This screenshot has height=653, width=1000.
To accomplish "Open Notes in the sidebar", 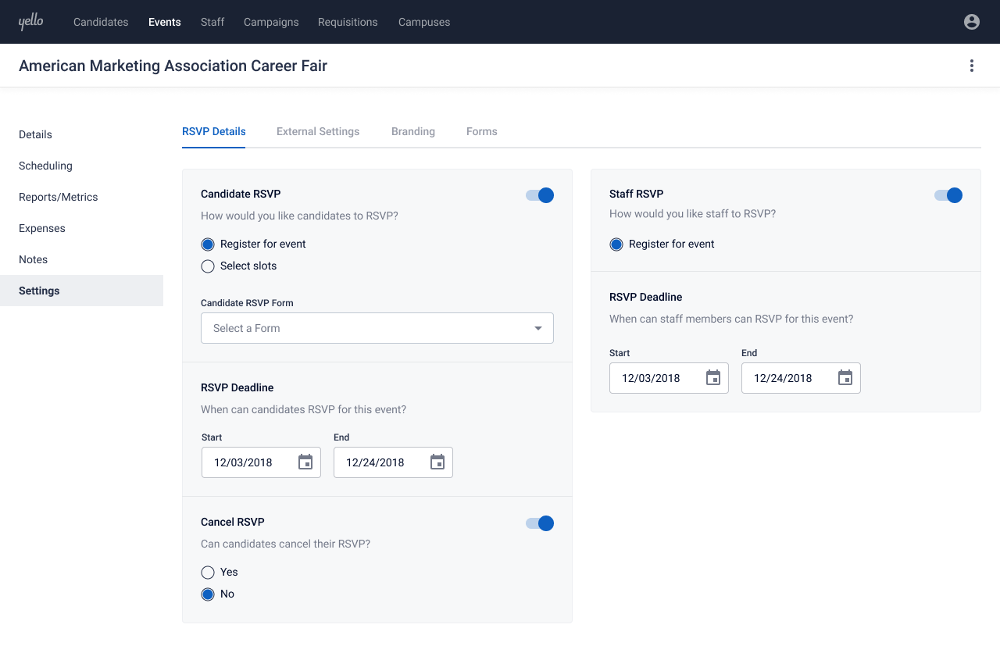I will pos(81,259).
